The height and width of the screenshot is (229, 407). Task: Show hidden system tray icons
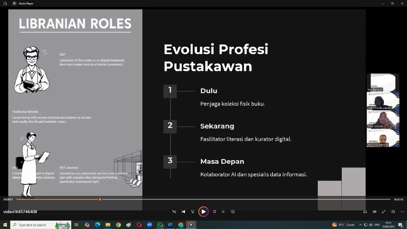(360, 225)
